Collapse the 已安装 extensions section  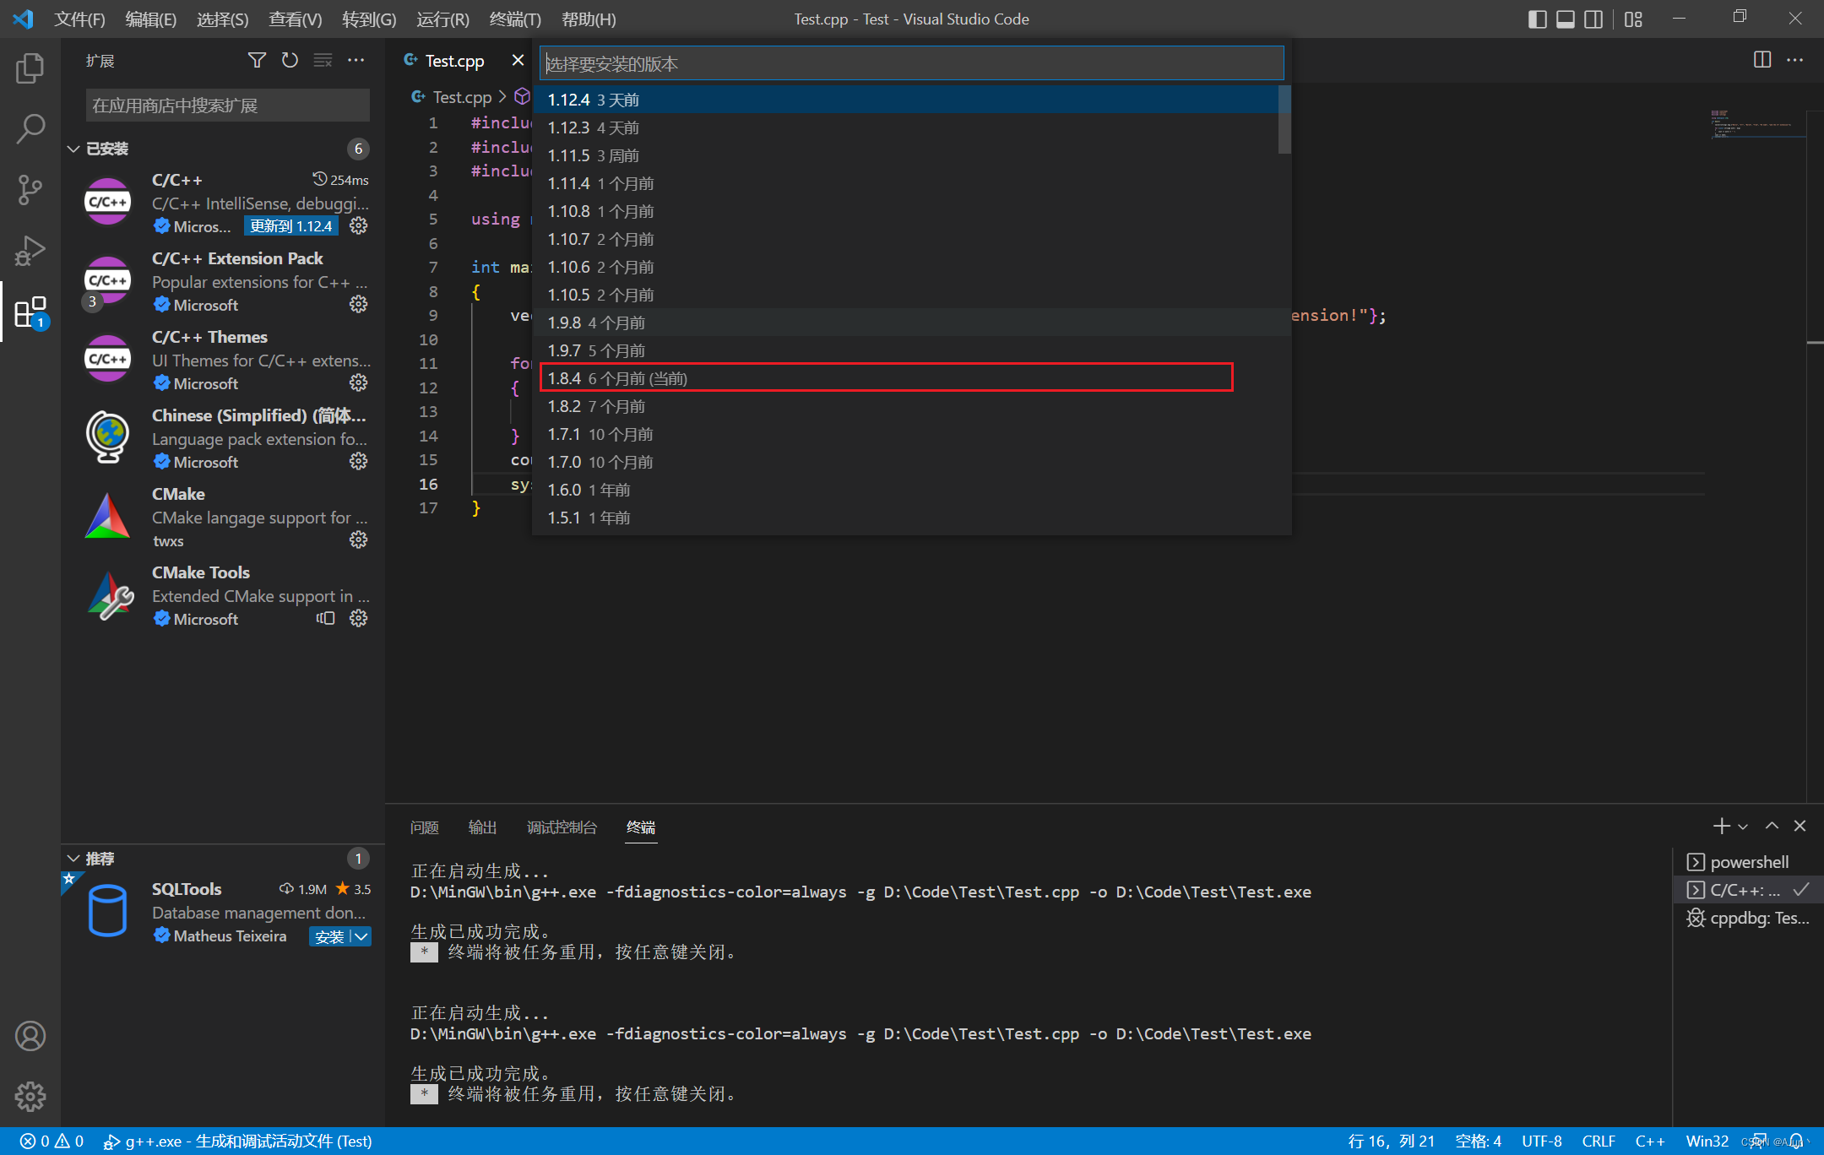point(74,149)
